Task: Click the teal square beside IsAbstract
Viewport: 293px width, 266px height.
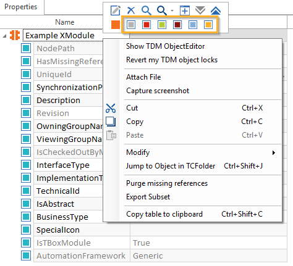Action: (x=26, y=204)
